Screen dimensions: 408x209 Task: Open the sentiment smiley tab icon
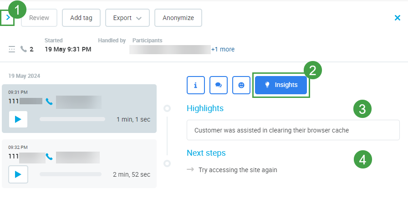tap(241, 85)
